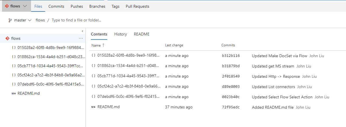Screen dimensions: 346x127
Task: Click flows breadcrumb in the path bar
Action: (x=40, y=20)
